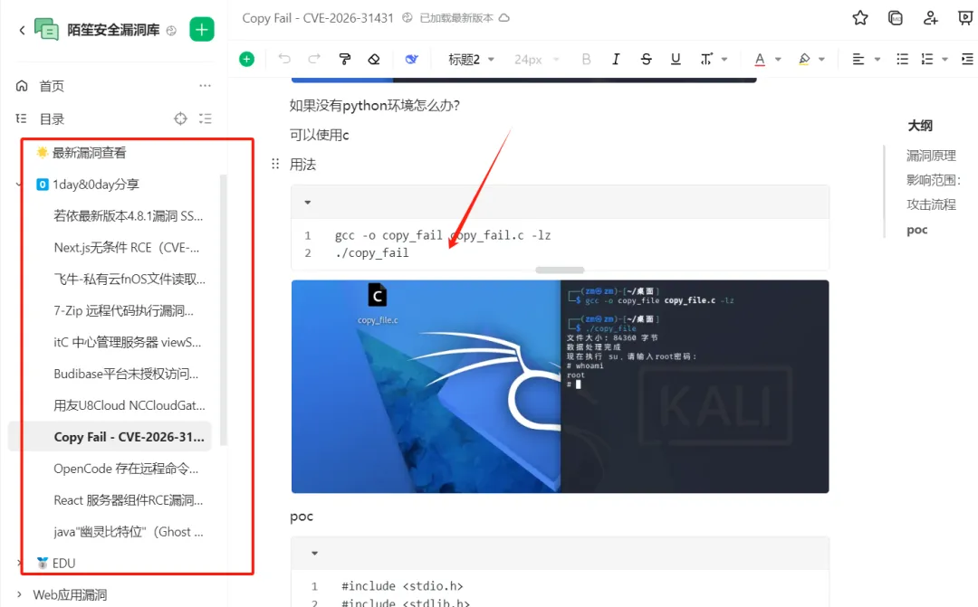Jump to 影响范围 in outline
The width and height of the screenshot is (978, 607).
[933, 180]
